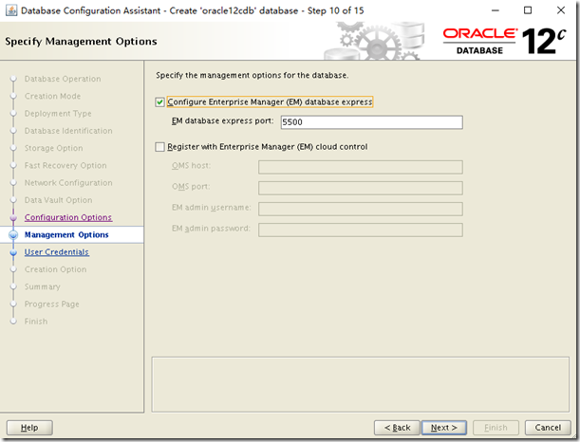Click the EM admin password field
580x442 pixels.
(361, 230)
